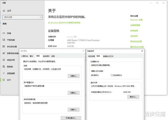Image resolution: width=168 pixels, height=120 pixels.
Task: Click the 存储 storage icon in sidebar
Action: [x=4, y=33]
